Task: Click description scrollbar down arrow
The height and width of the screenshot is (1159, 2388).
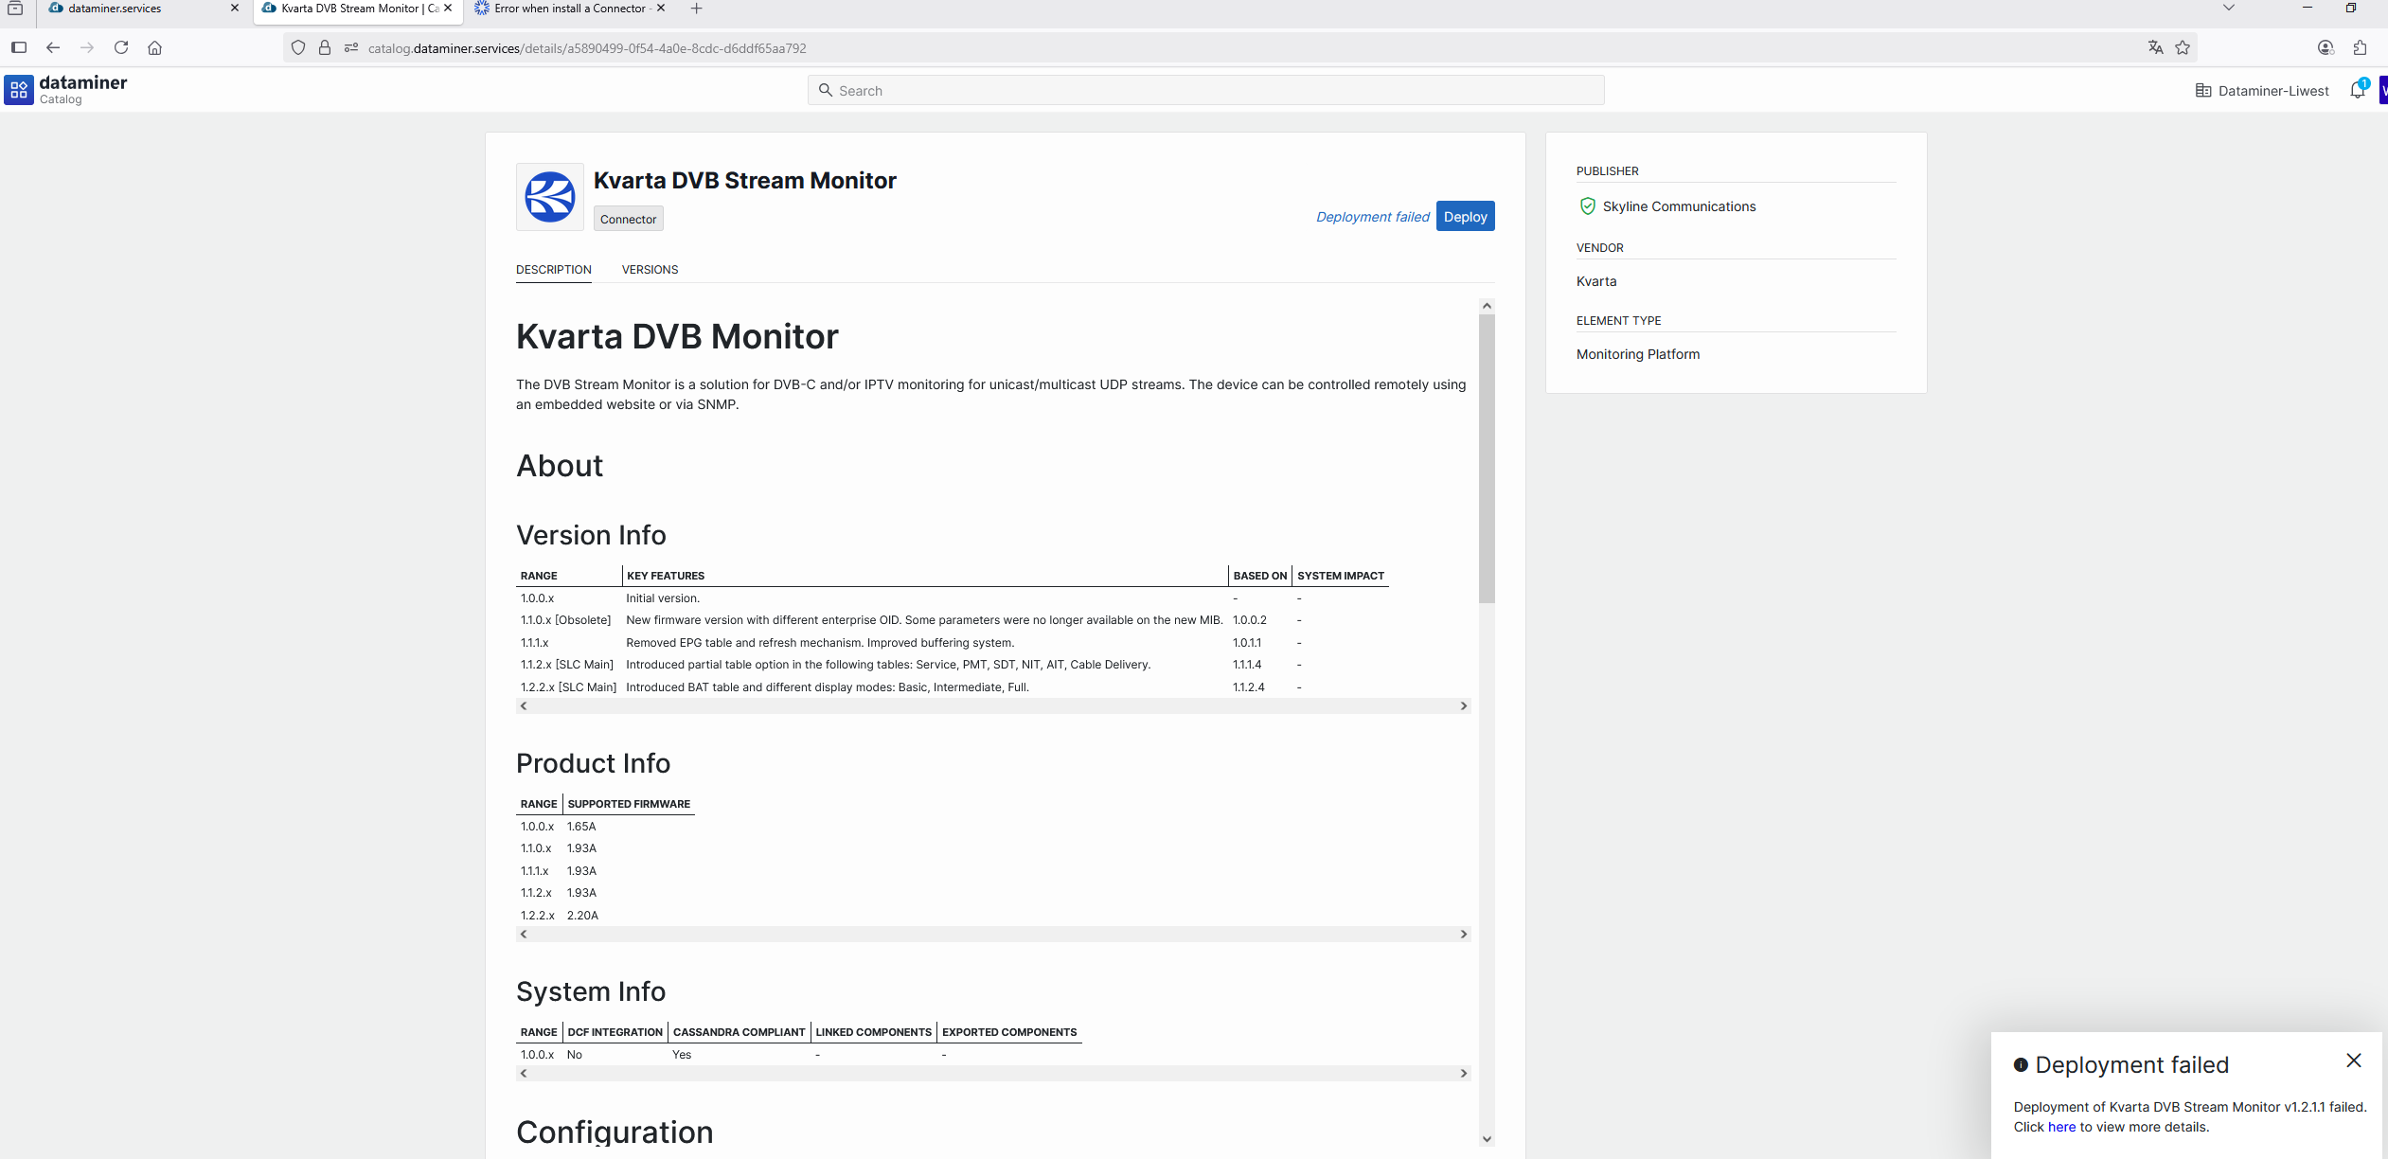Action: pyautogui.click(x=1487, y=1139)
